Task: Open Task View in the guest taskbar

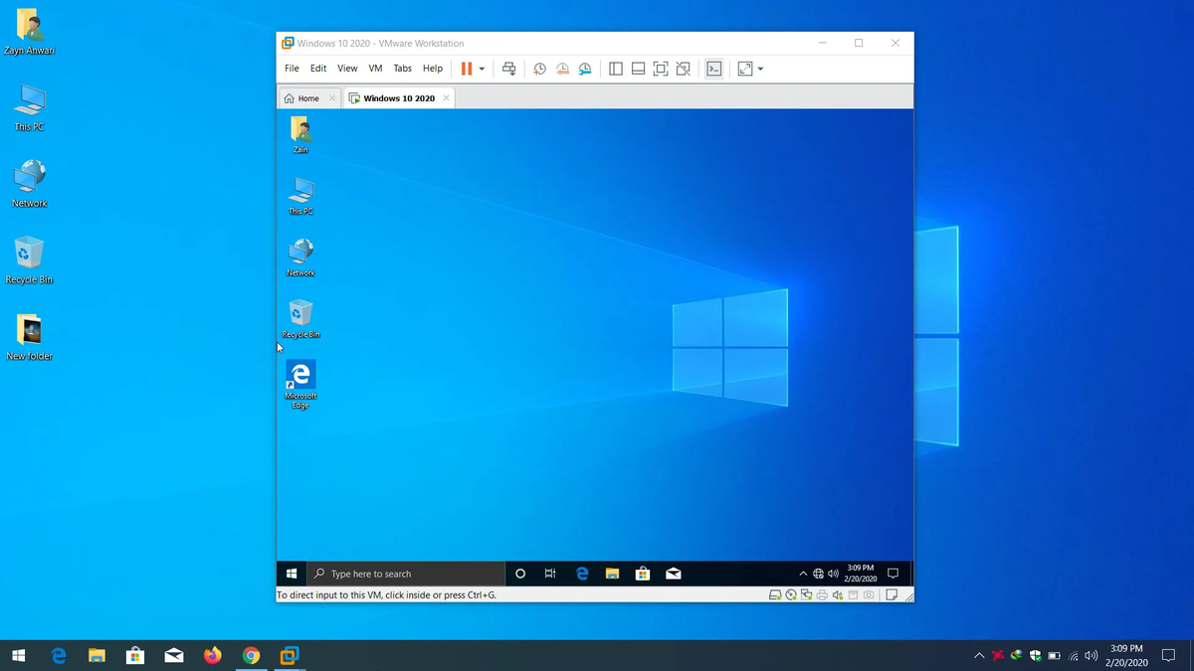Action: click(550, 574)
